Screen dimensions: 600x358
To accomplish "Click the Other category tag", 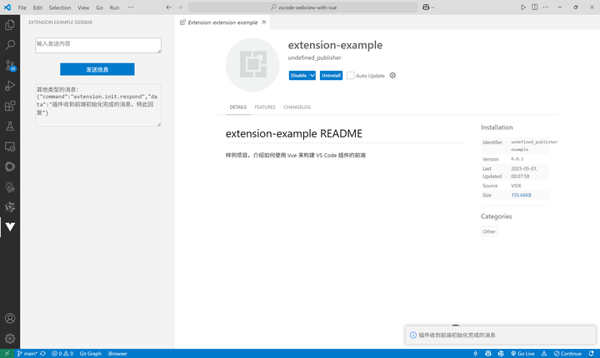I will (489, 231).
